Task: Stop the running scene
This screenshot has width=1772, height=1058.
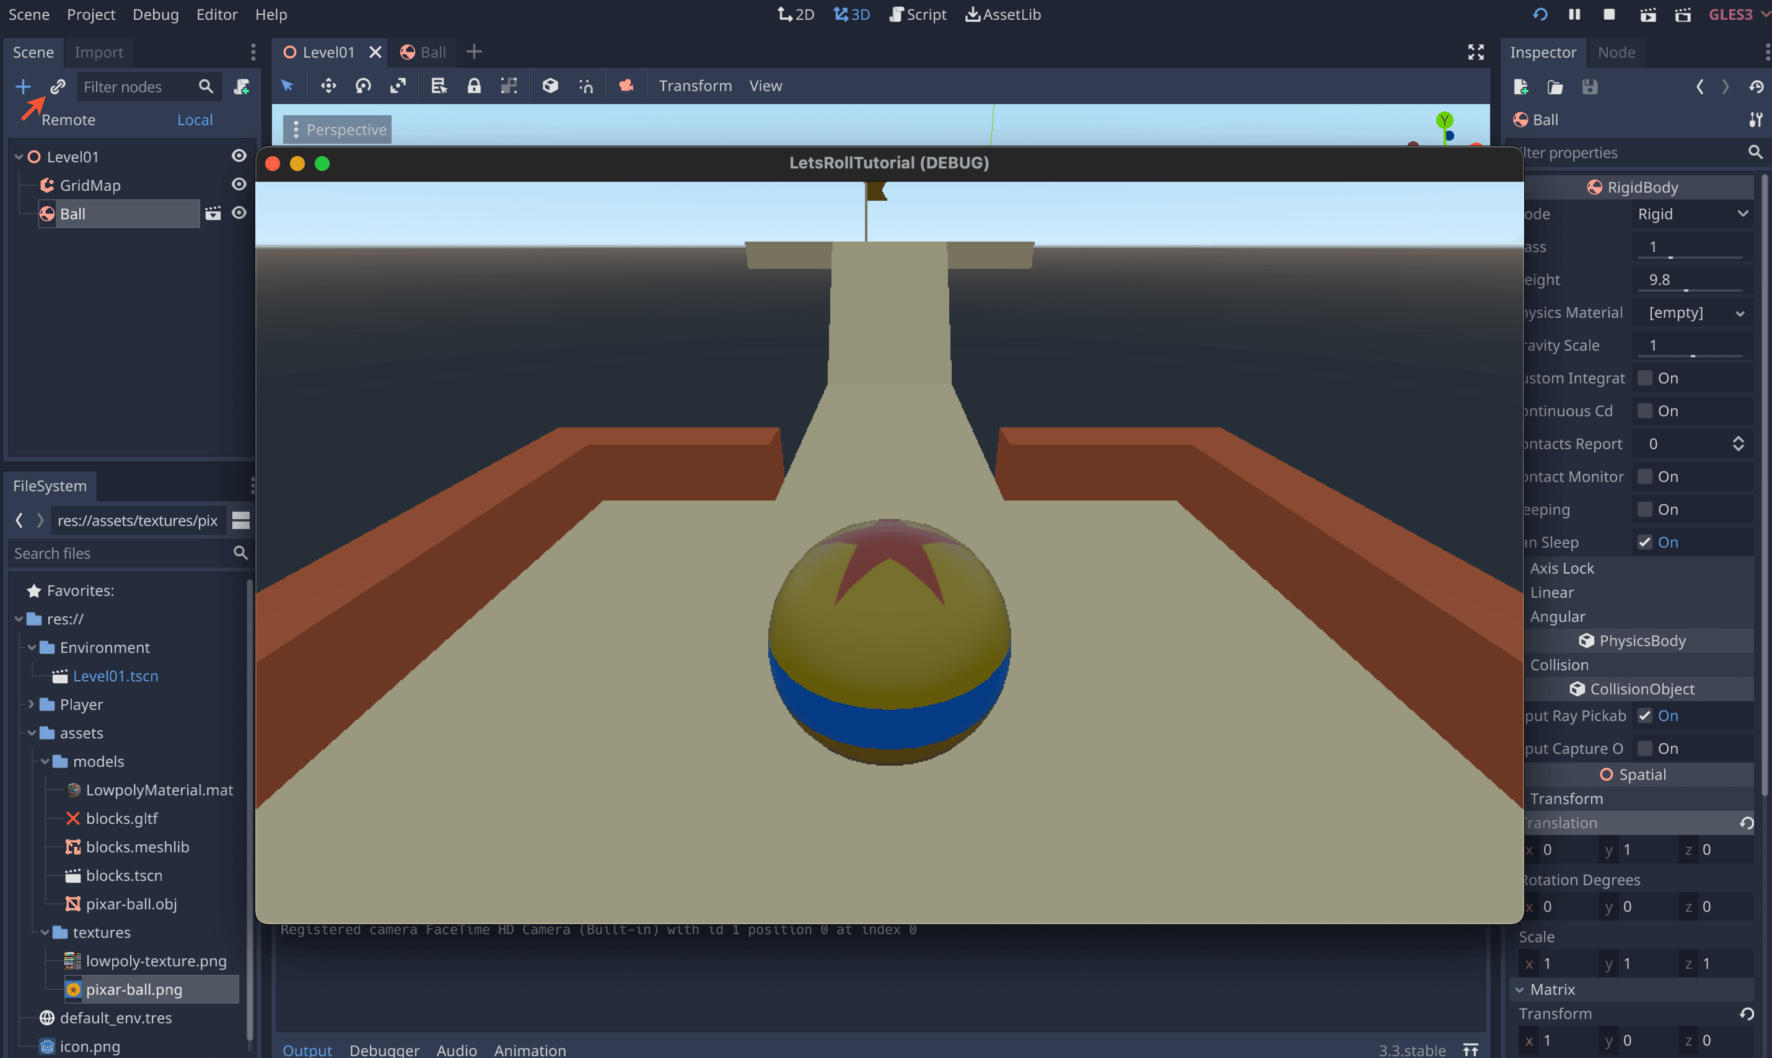Action: tap(1608, 14)
